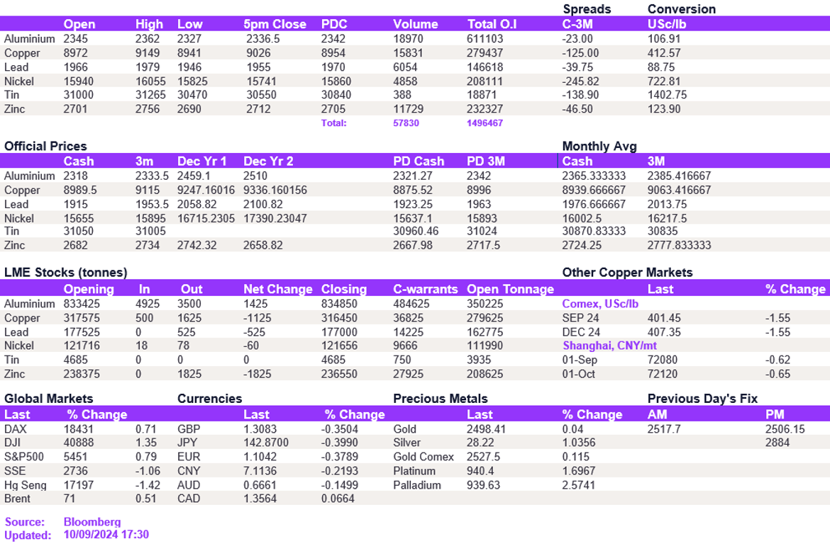Viewport: 830px width, 551px height.
Task: Select Lead low value 1946
Action: coord(189,67)
